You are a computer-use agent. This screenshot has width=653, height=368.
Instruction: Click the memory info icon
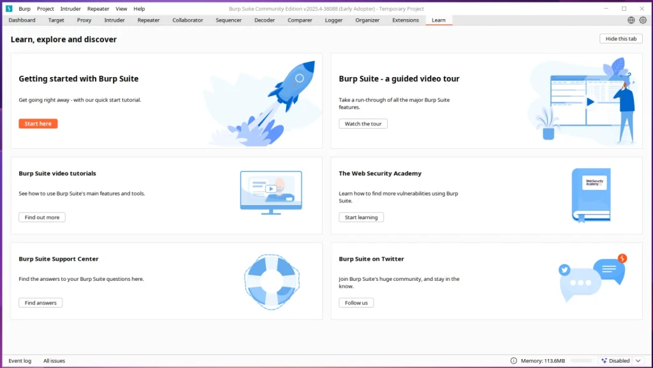click(x=513, y=360)
